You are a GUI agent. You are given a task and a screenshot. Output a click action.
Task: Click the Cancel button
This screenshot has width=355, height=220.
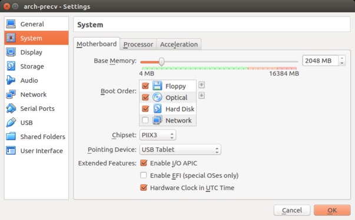292,210
